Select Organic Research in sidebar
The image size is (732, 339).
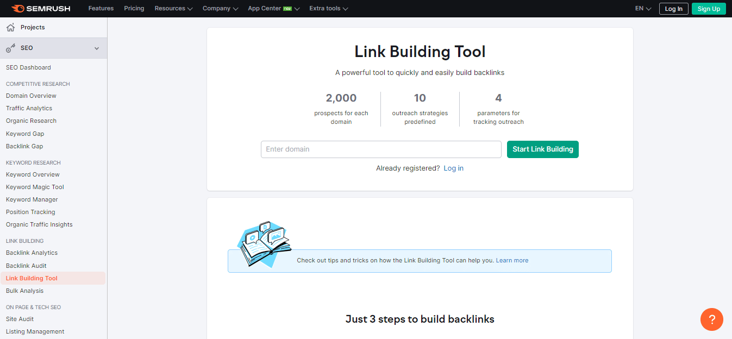tap(31, 121)
